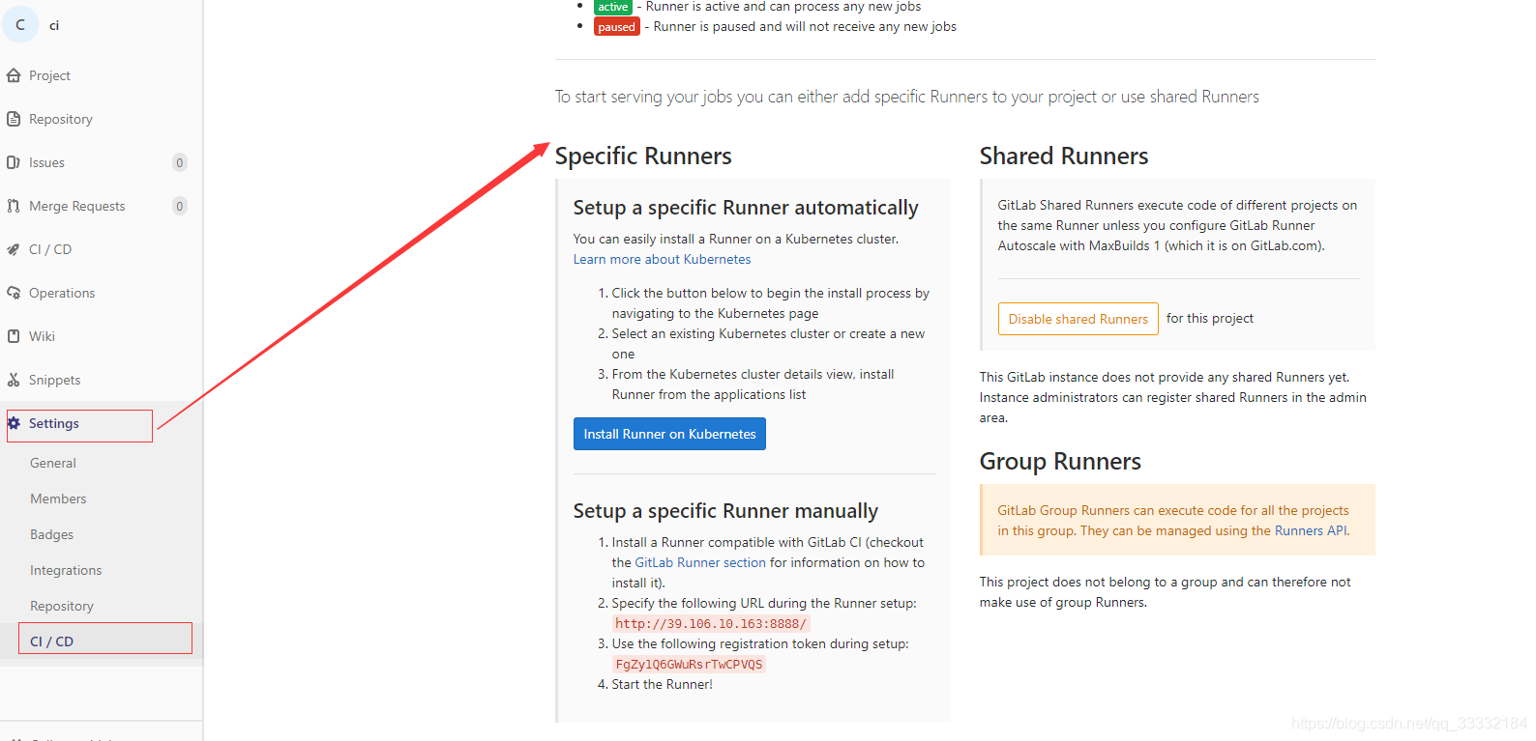Image resolution: width=1536 pixels, height=741 pixels.
Task: Open the Runners API link
Action: pyautogui.click(x=1311, y=530)
